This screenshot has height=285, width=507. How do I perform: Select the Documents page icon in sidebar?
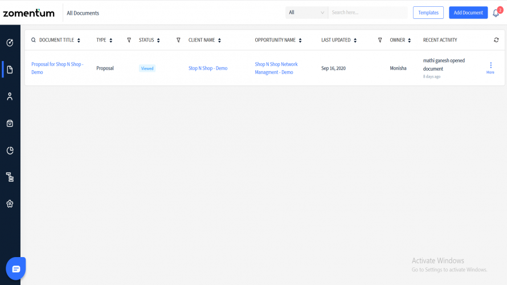click(x=10, y=70)
